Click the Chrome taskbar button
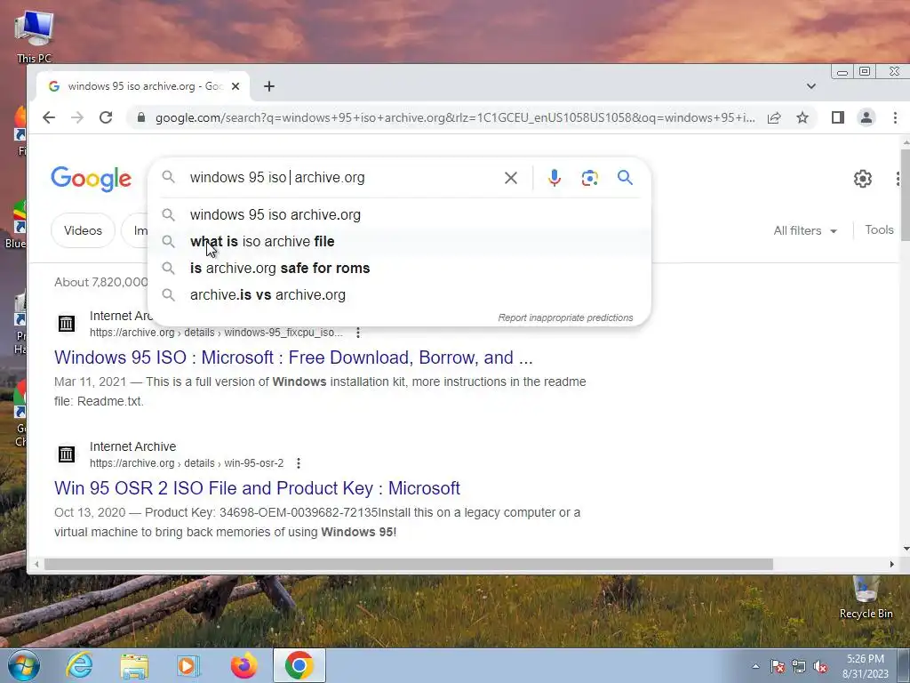910x683 pixels. [299, 665]
